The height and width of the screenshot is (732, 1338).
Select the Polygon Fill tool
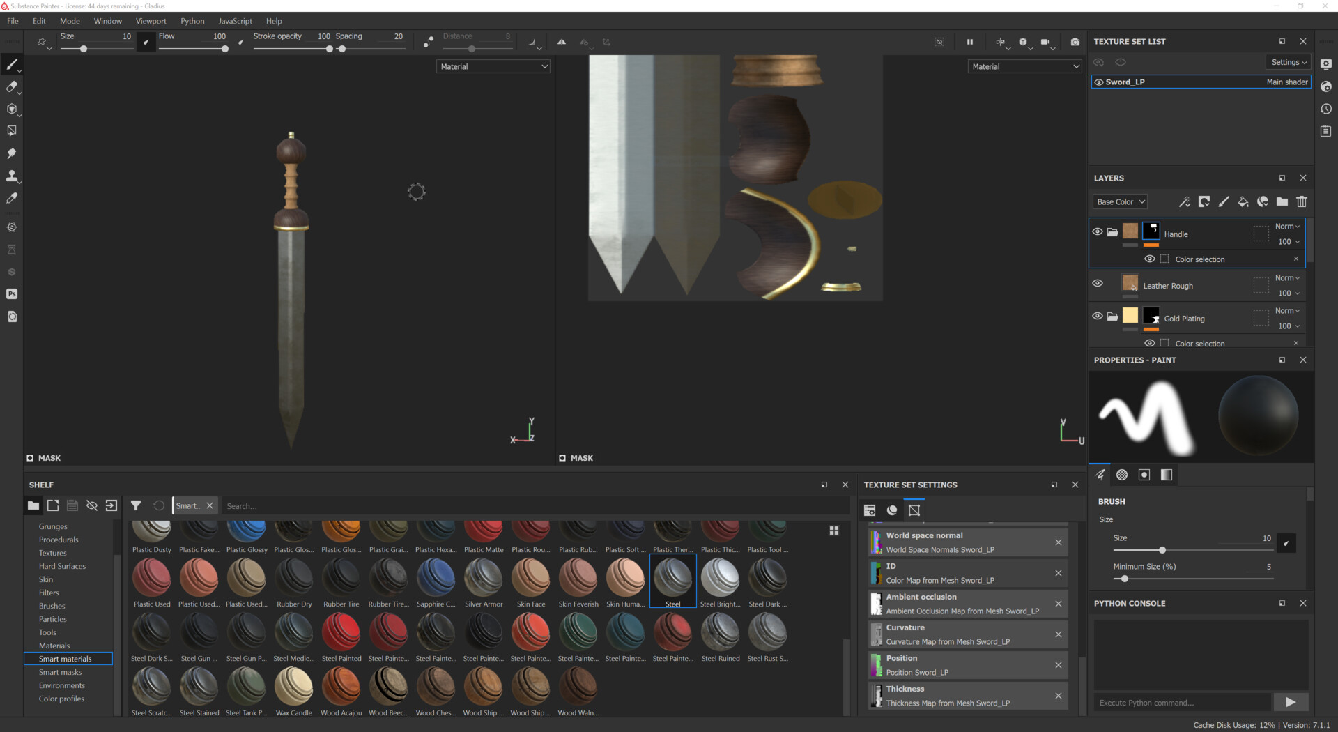[11, 130]
